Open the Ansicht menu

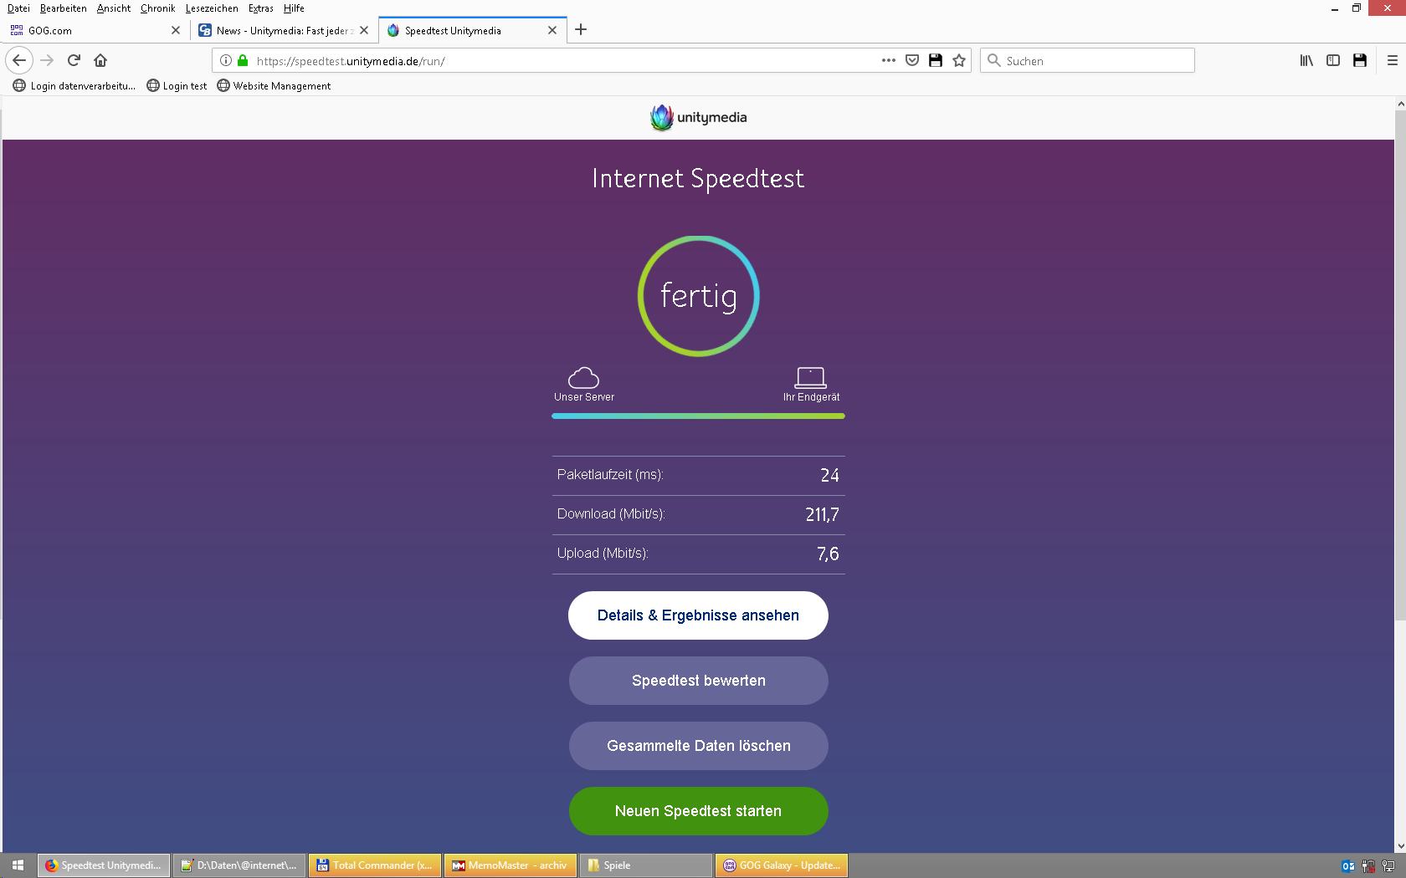[114, 8]
